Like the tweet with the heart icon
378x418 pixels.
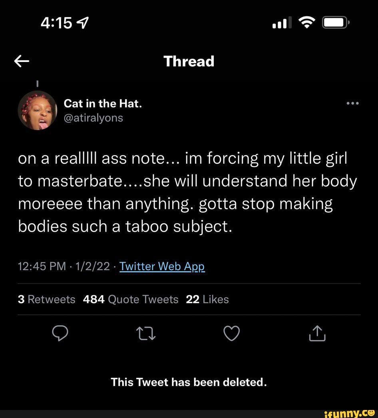(x=231, y=333)
